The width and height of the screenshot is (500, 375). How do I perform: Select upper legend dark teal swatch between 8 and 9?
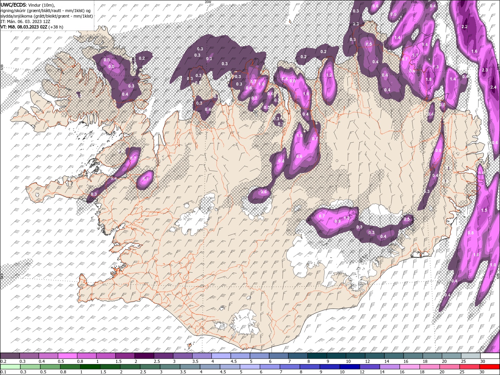coord(317,356)
